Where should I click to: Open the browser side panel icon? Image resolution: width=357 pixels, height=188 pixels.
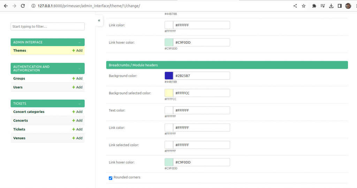click(340, 6)
